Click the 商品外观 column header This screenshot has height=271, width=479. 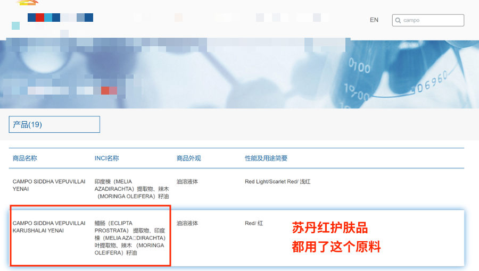click(x=188, y=158)
